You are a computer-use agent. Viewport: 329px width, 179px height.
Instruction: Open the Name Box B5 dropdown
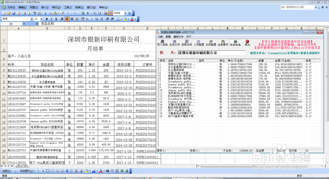(x=24, y=24)
